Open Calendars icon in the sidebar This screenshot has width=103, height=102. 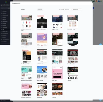click(2, 17)
